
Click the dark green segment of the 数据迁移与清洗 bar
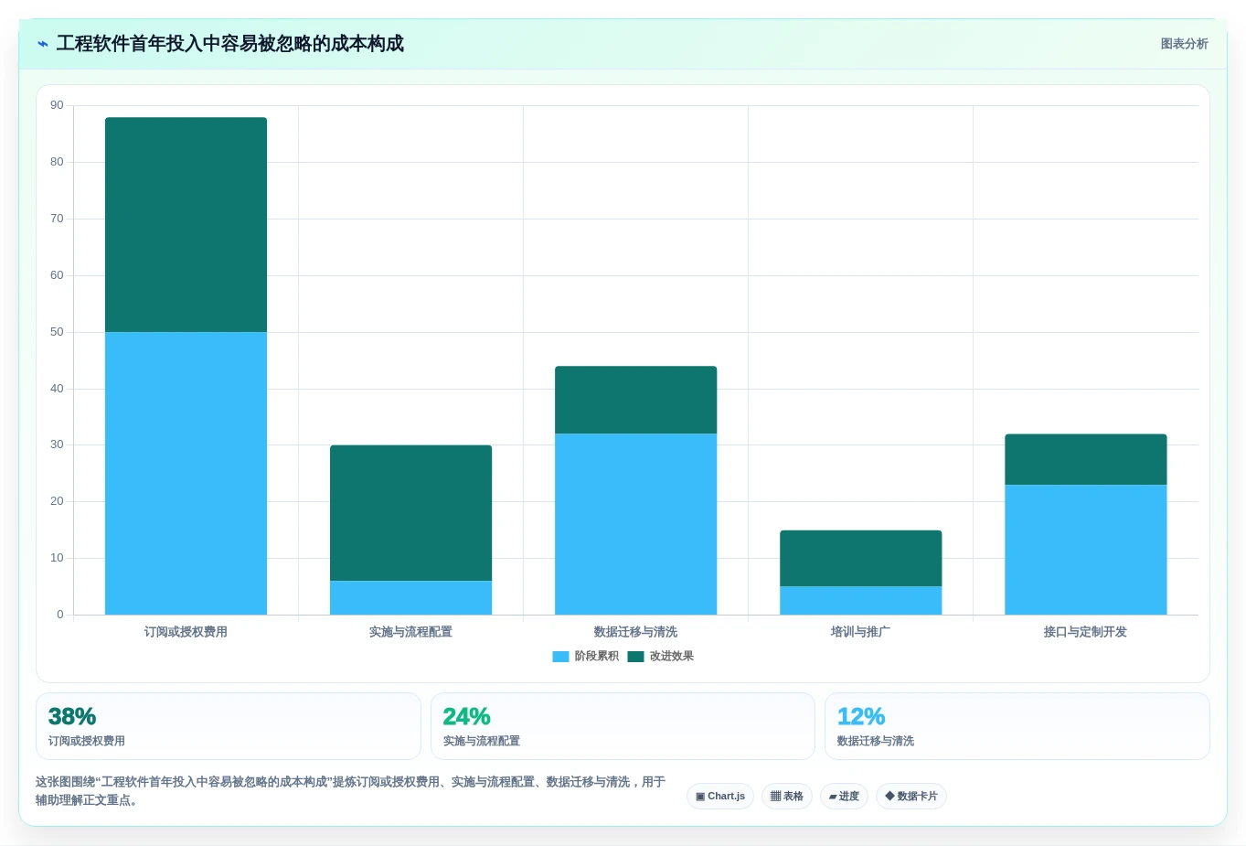[635, 400]
